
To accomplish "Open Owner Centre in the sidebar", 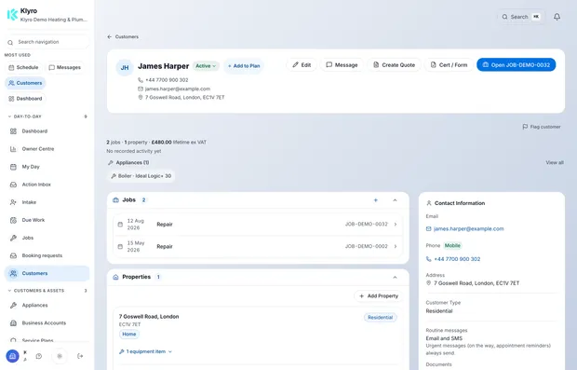I will point(47,149).
